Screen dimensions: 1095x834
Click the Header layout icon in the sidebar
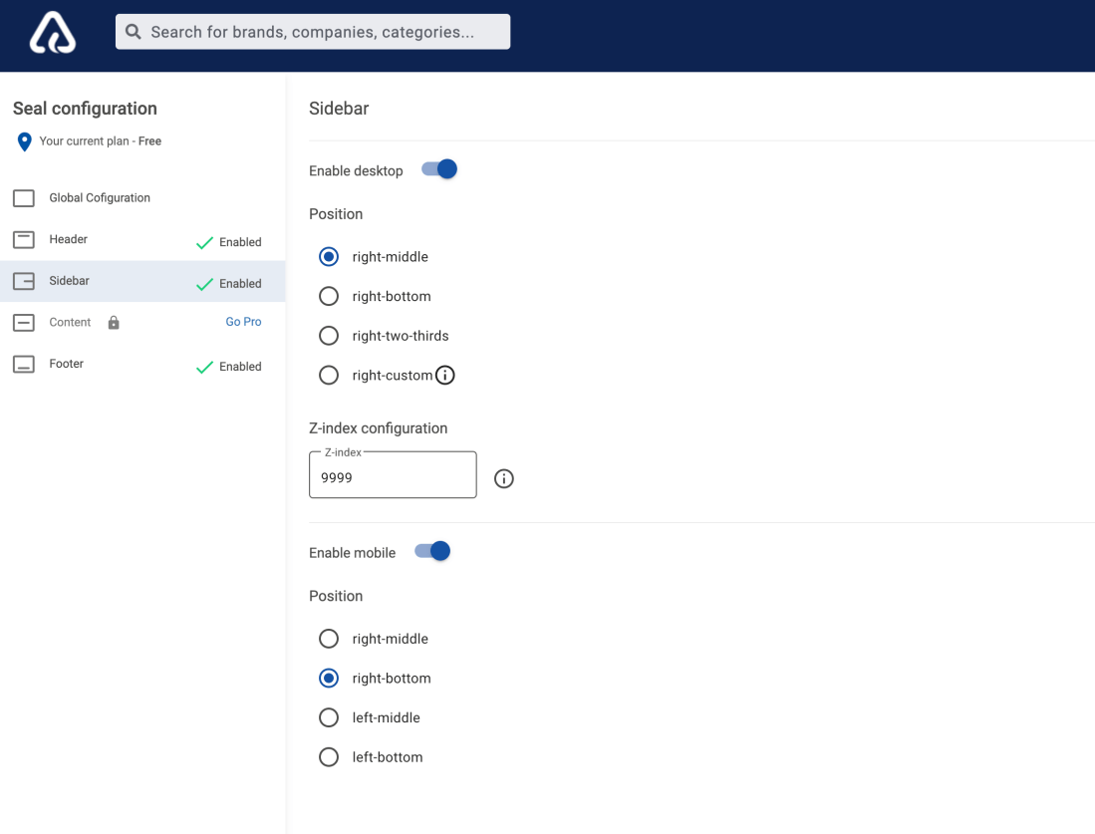tap(24, 239)
